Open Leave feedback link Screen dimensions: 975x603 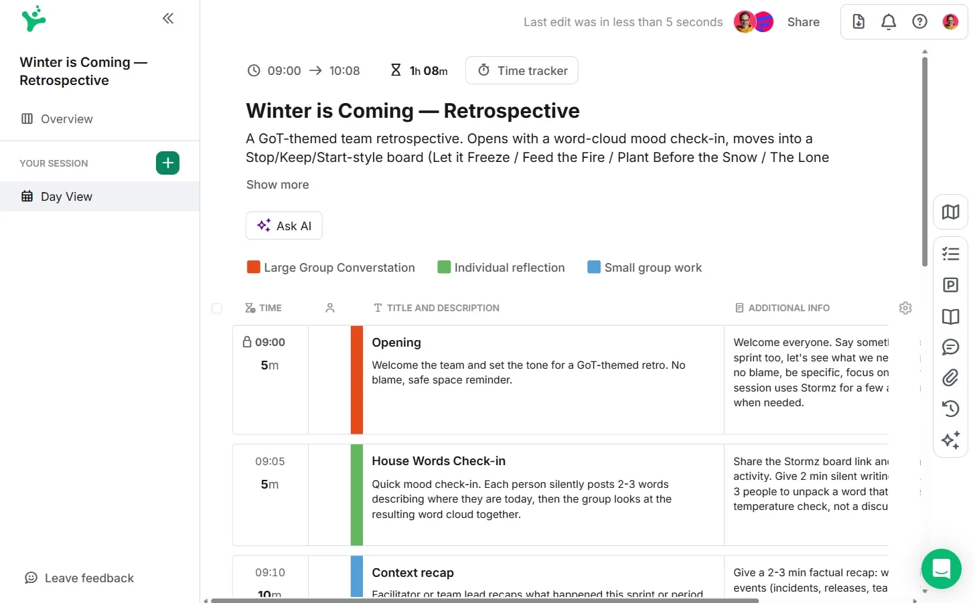click(x=79, y=578)
